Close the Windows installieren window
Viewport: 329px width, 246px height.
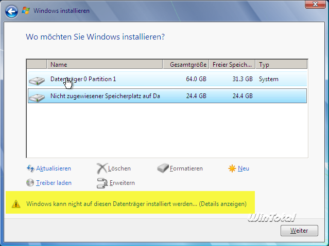coord(315,4)
